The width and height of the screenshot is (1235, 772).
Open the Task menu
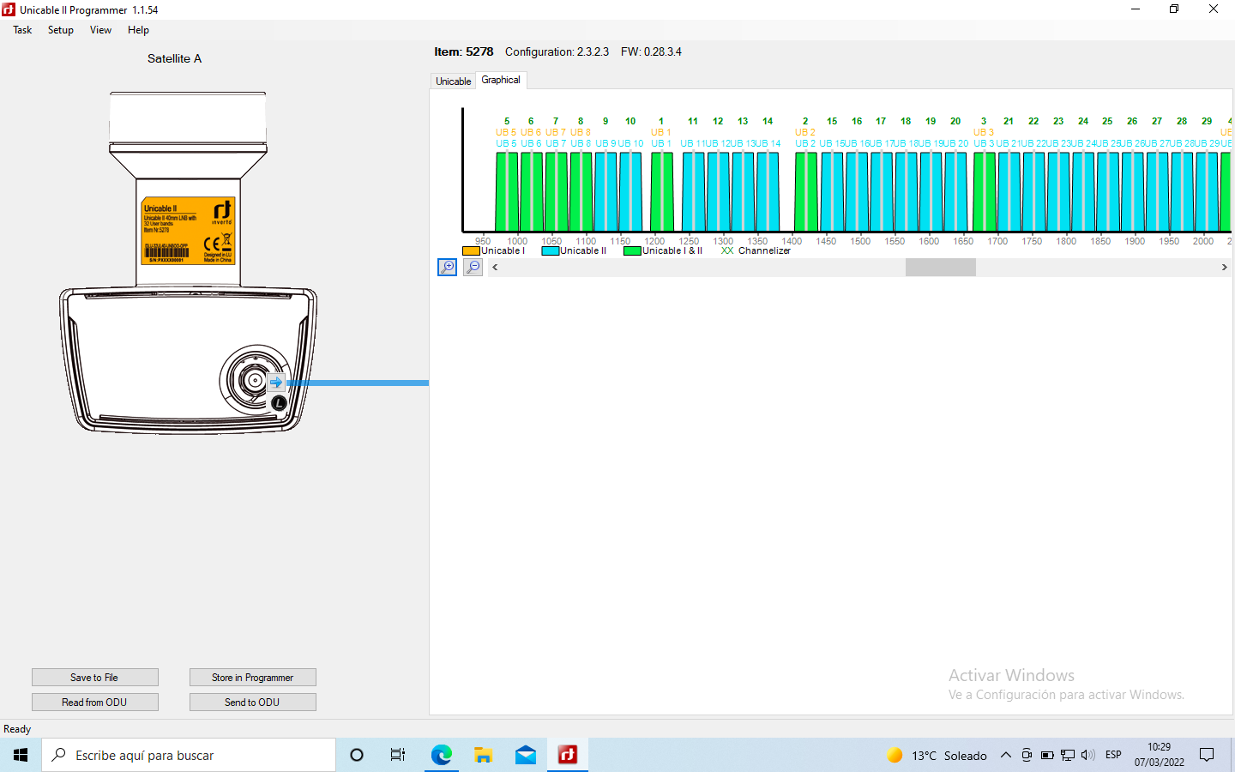pos(22,30)
